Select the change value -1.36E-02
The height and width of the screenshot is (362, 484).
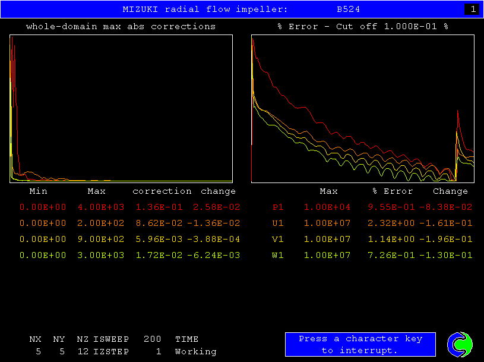click(214, 223)
